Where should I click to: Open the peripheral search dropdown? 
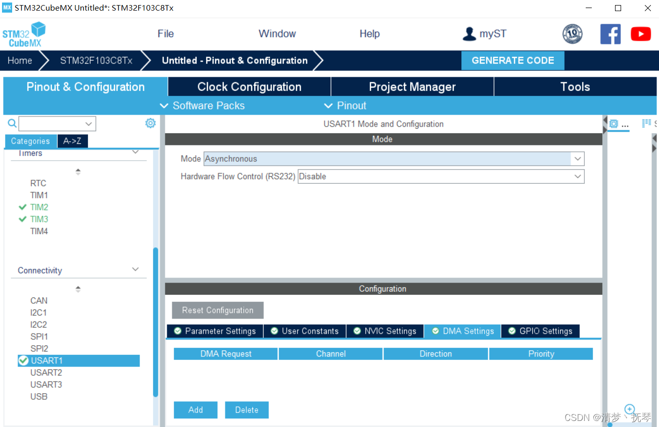[89, 124]
